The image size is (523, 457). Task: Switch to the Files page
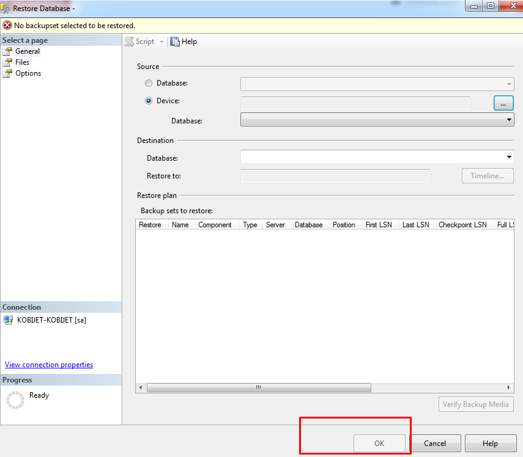pos(23,62)
